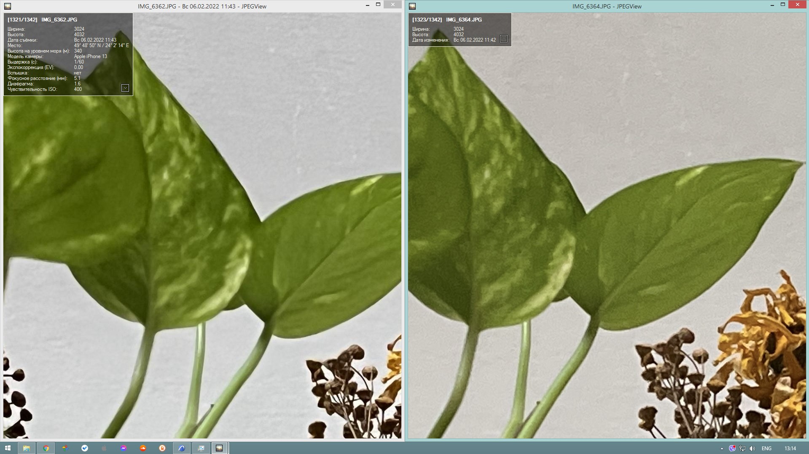Click the focal length value '5.1'

click(77, 78)
